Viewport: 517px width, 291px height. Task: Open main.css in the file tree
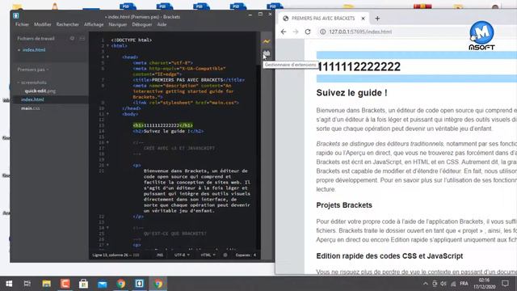tap(31, 108)
